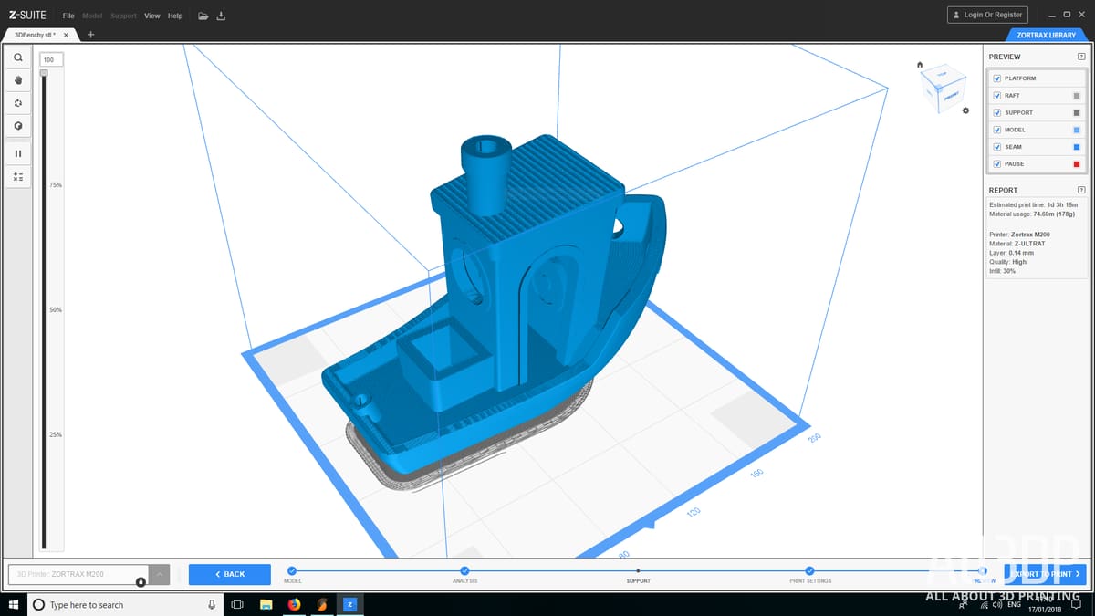Open the View menu
Viewport: 1095px width, 616px height.
pyautogui.click(x=151, y=16)
